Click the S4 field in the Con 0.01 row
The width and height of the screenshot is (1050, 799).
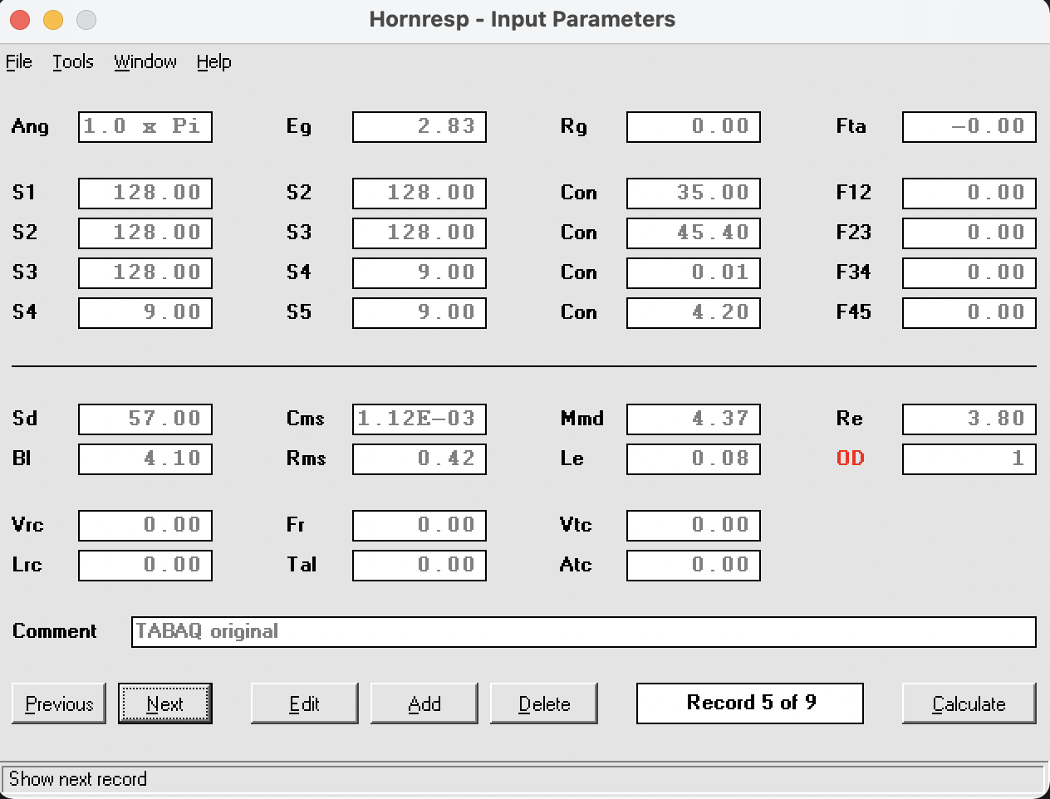[x=420, y=273]
